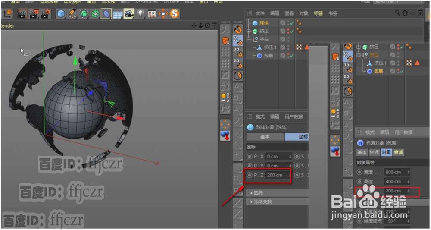Screen dimensions: 431x230
Task: Select the Deformer capsule icon
Action: click(106, 14)
